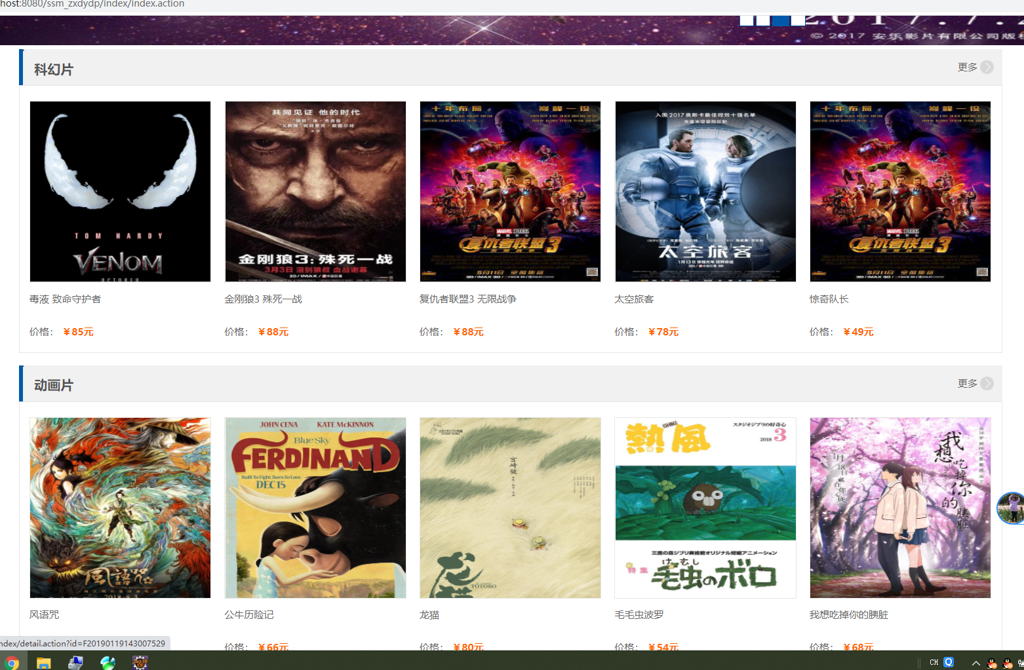Open the 金刚狼3 movie poster

pyautogui.click(x=315, y=191)
